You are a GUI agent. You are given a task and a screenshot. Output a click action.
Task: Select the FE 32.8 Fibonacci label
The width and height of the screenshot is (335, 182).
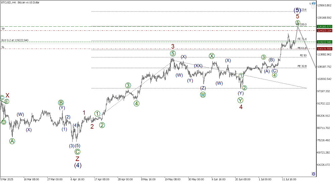(302, 66)
